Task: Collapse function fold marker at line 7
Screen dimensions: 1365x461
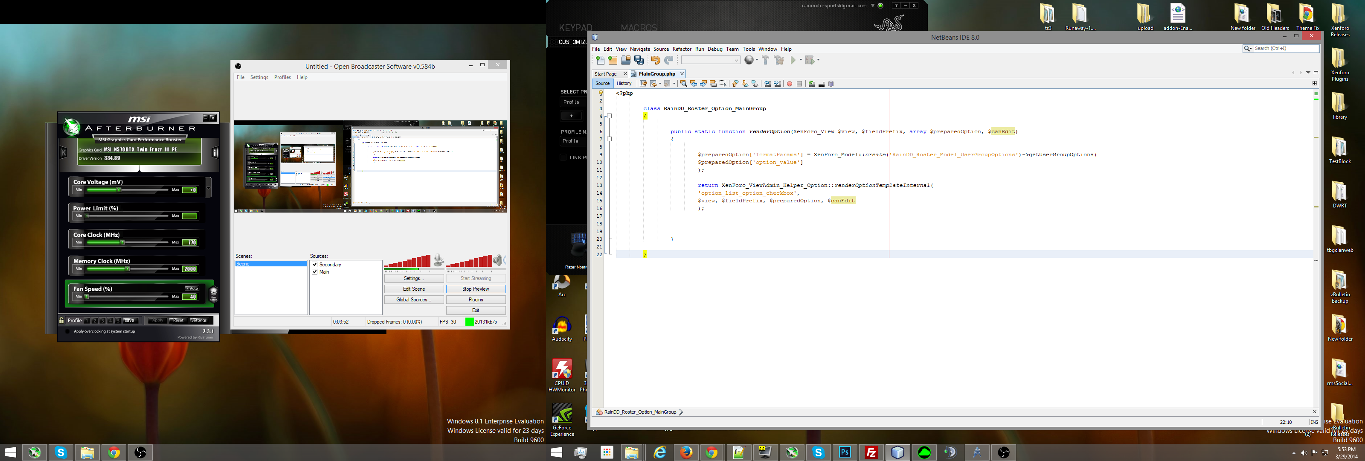Action: pos(610,139)
